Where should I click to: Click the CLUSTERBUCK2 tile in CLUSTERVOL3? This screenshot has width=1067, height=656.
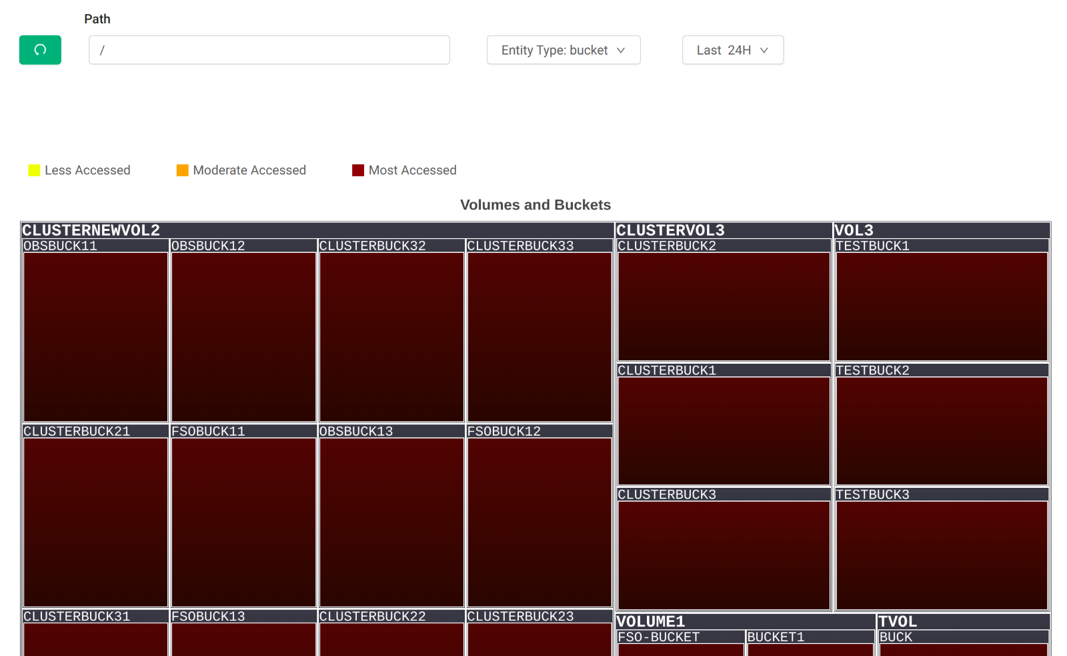pyautogui.click(x=724, y=306)
